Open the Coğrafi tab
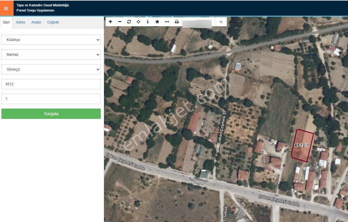 (x=53, y=22)
